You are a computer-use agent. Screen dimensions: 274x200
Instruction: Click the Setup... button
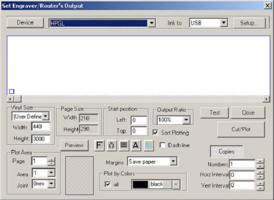[249, 23]
